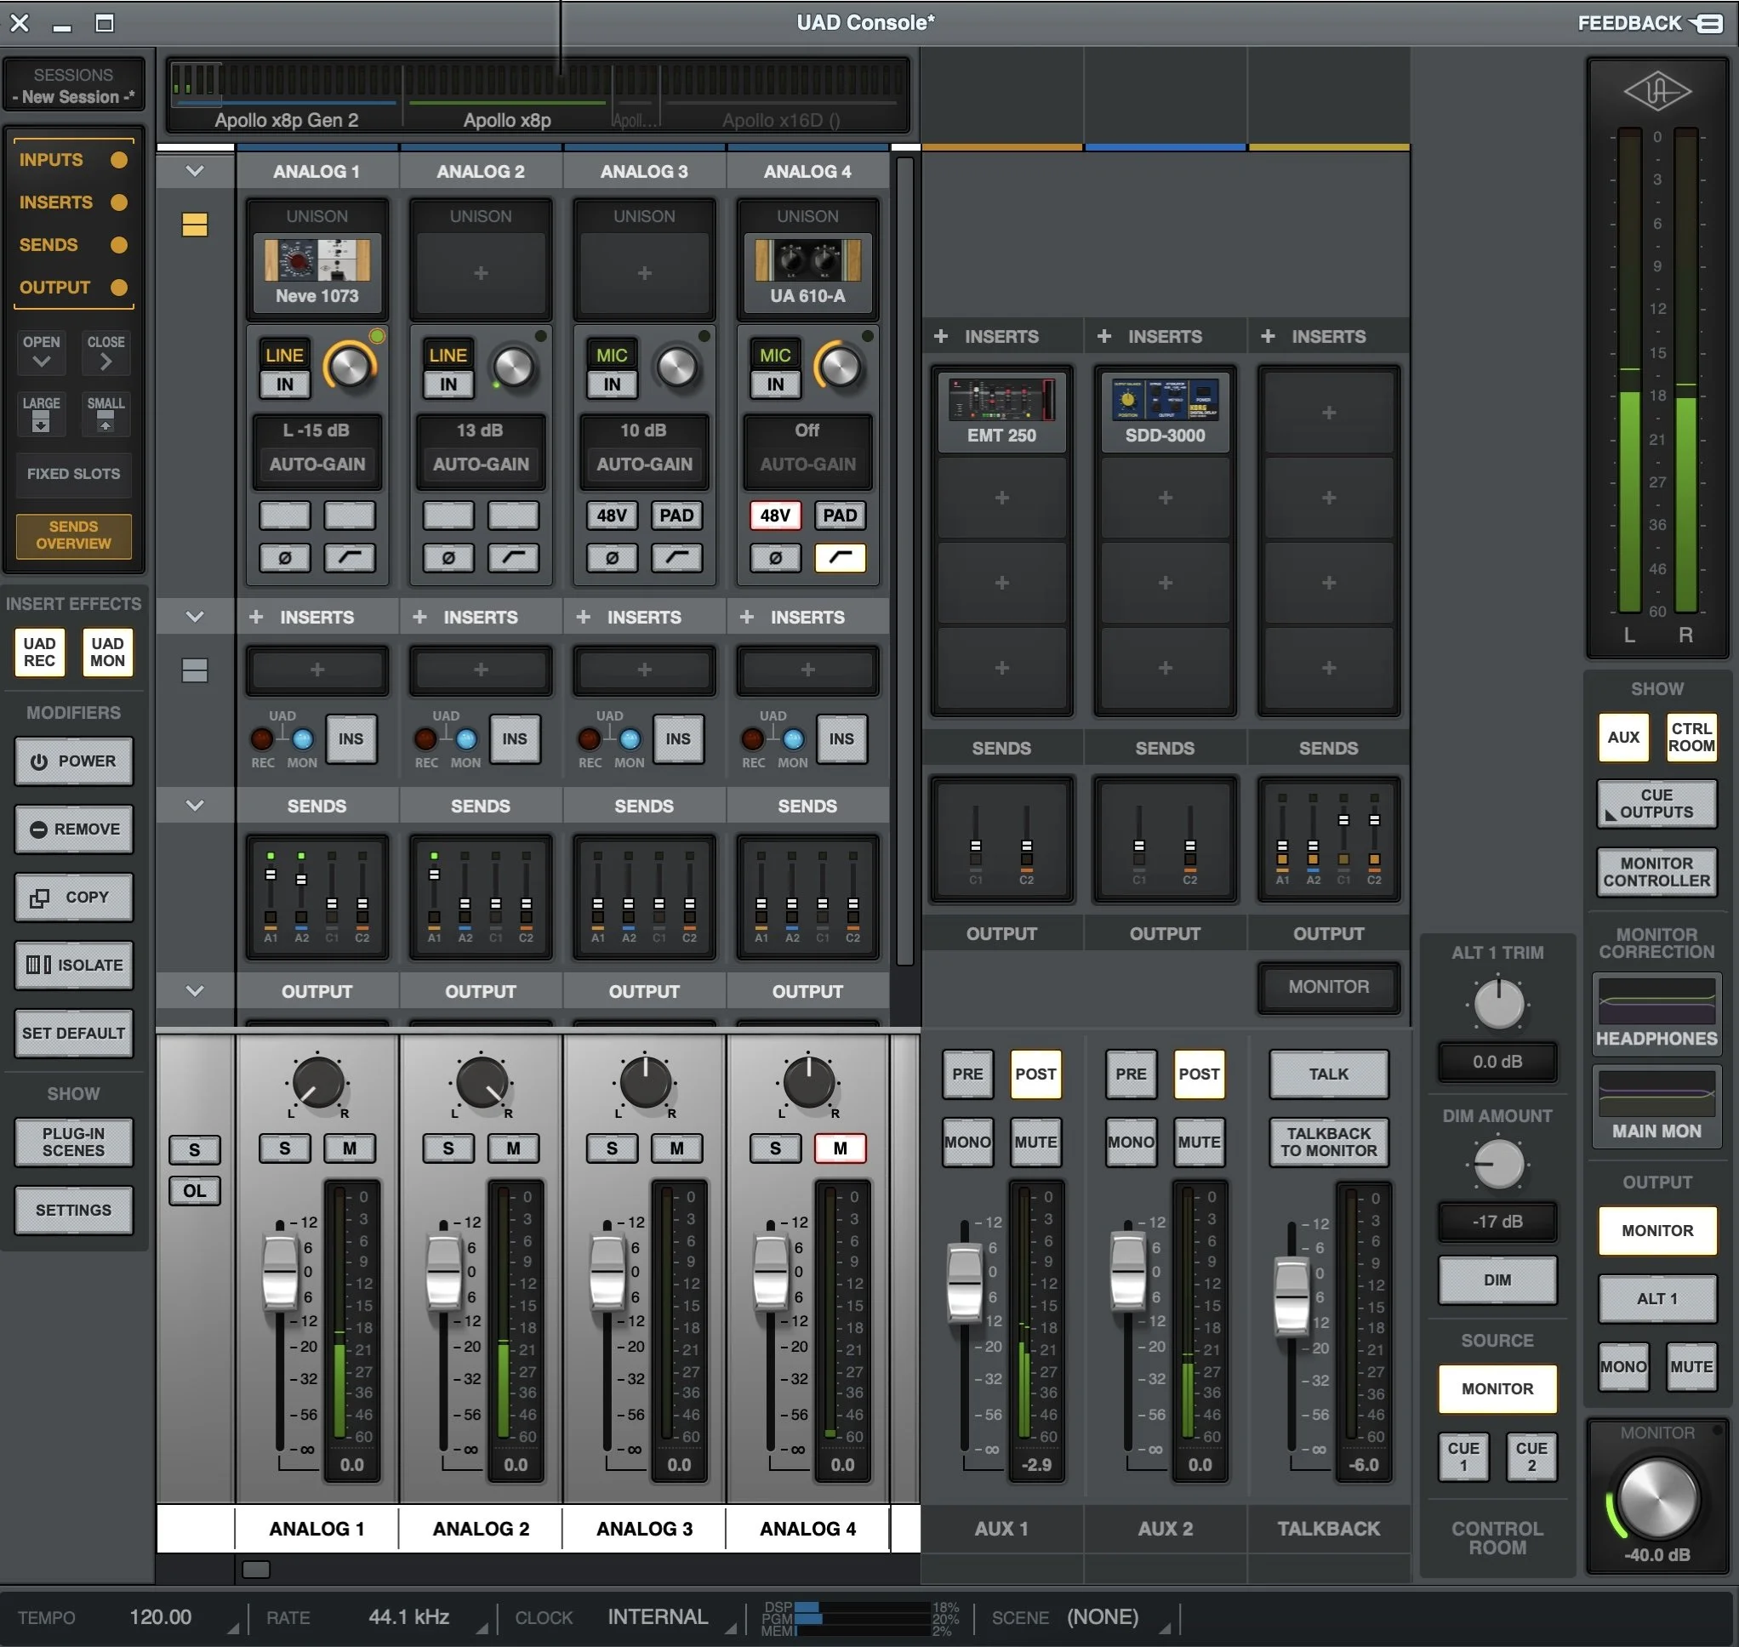Click the Feedback icon in the title bar
The image size is (1739, 1647).
pyautogui.click(x=1708, y=23)
